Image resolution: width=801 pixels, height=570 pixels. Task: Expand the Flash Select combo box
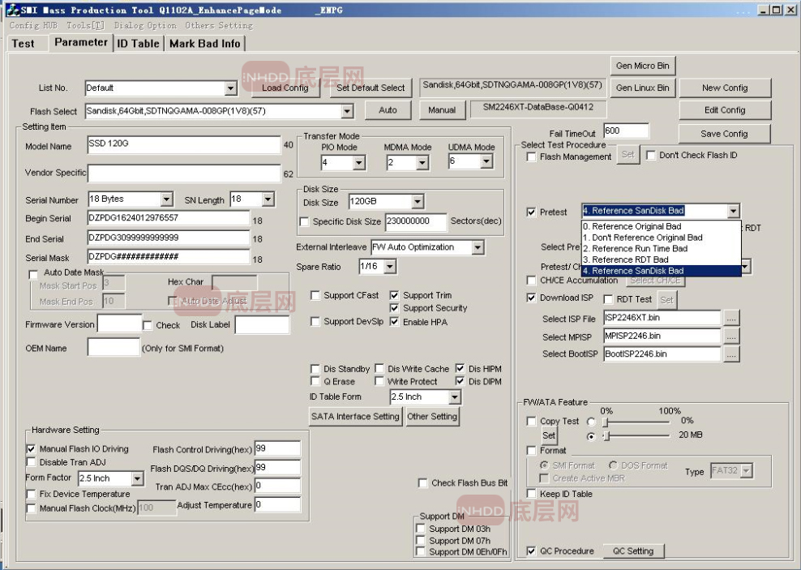[347, 111]
